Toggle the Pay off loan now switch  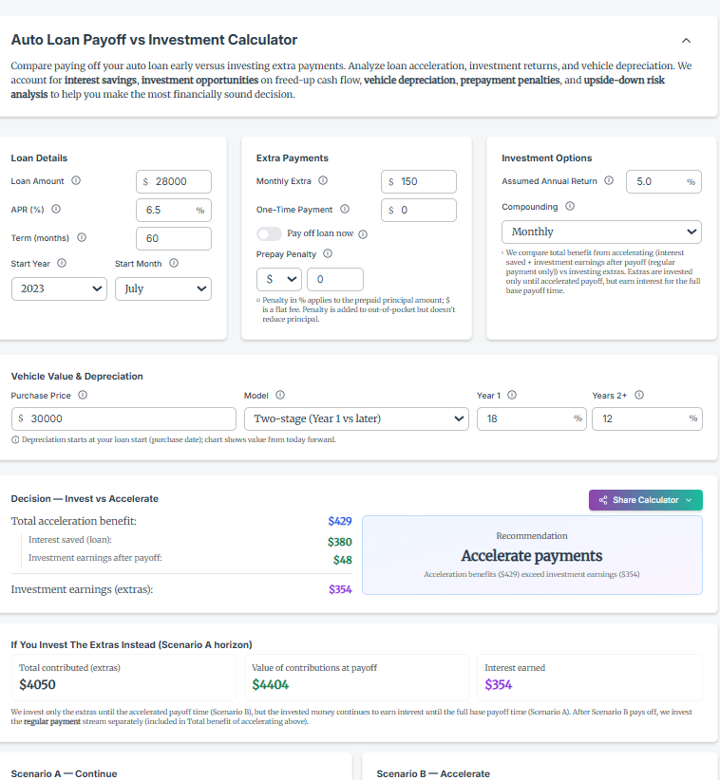[270, 233]
